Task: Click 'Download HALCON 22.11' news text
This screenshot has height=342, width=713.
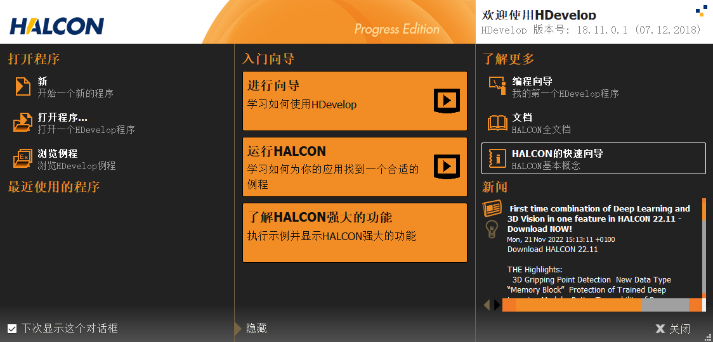Action: tap(553, 249)
